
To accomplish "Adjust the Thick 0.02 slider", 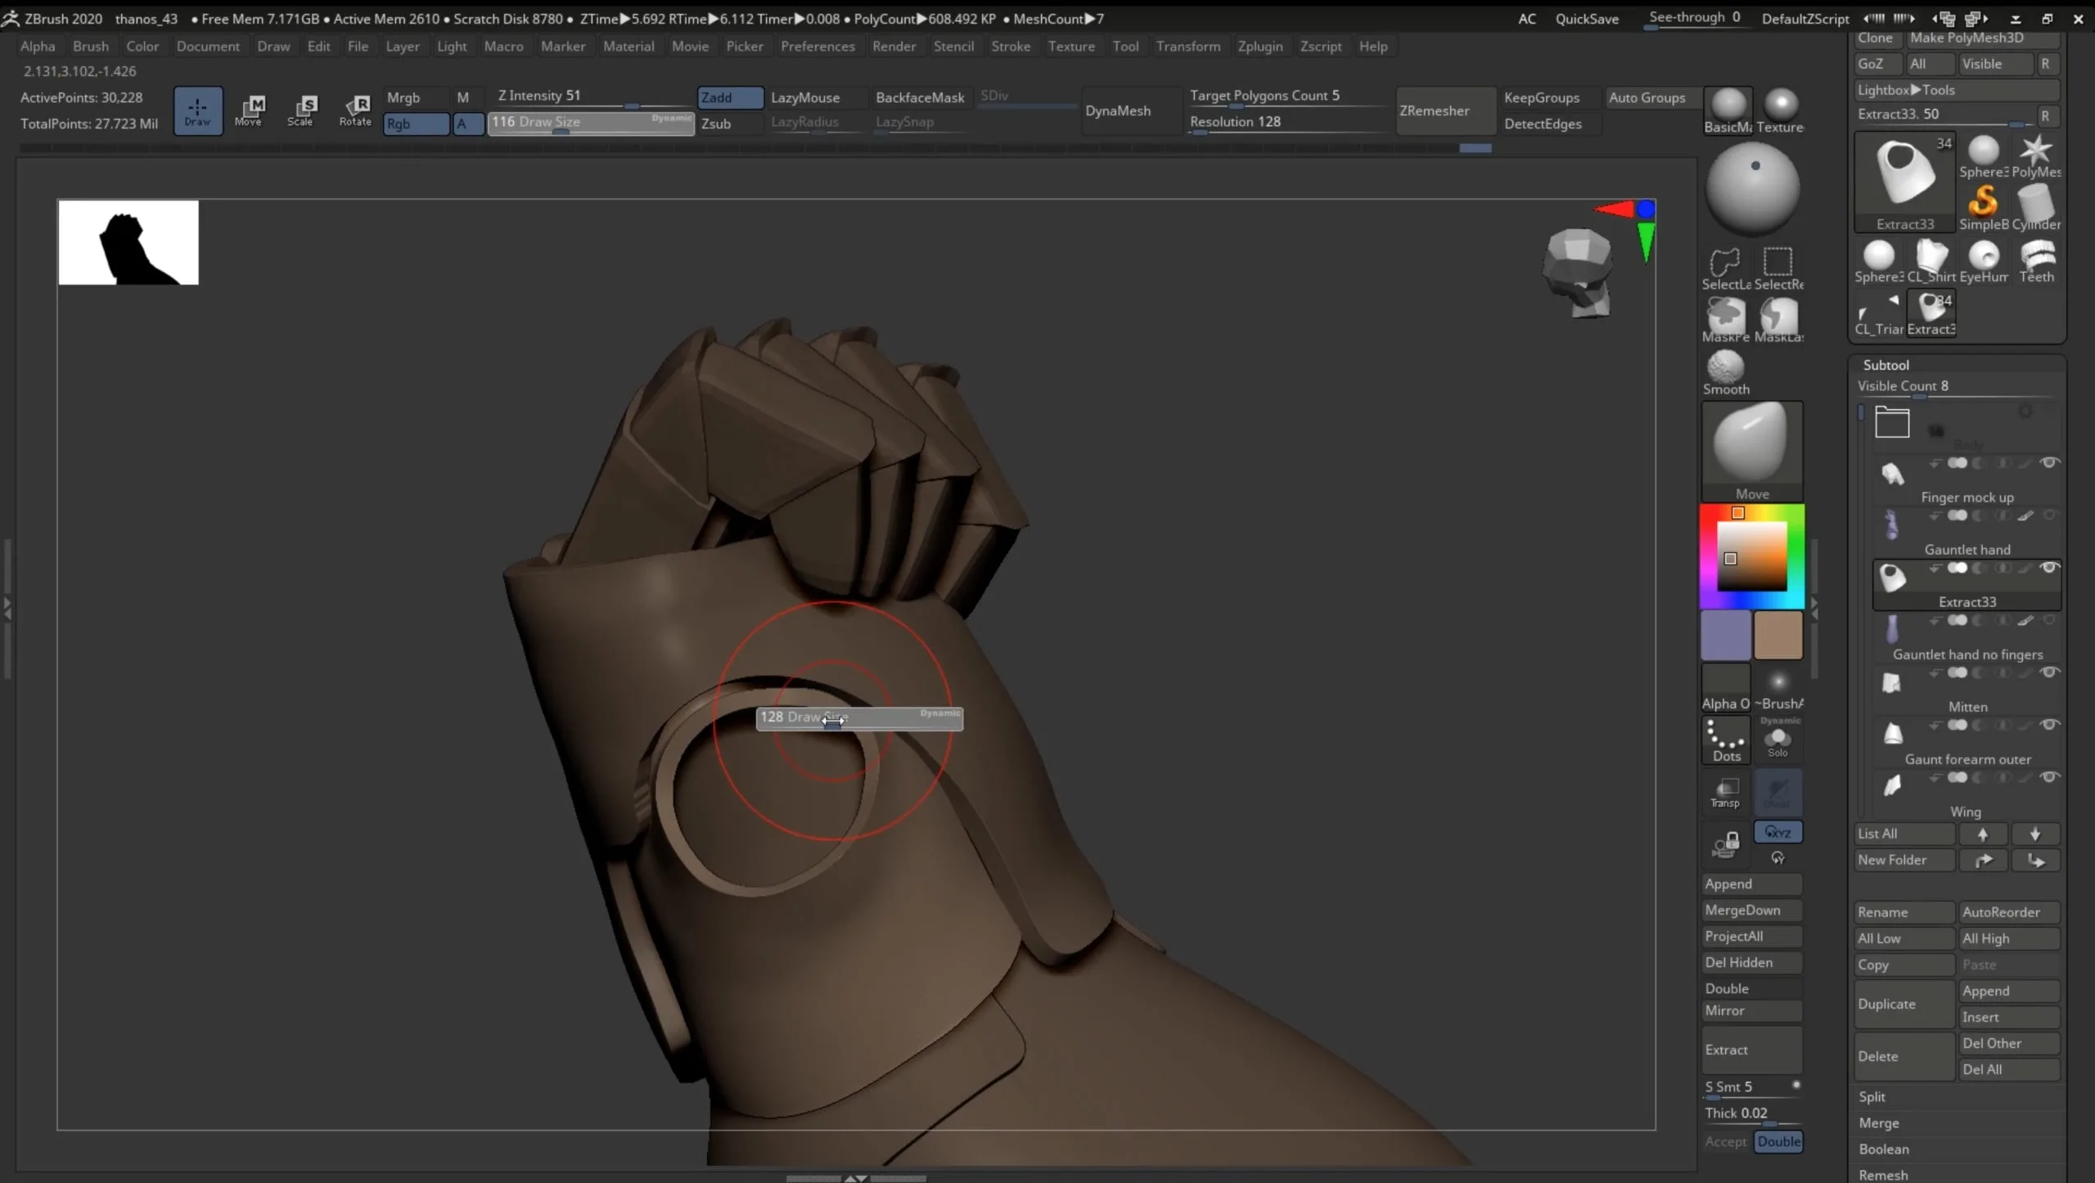I will click(x=1752, y=1113).
